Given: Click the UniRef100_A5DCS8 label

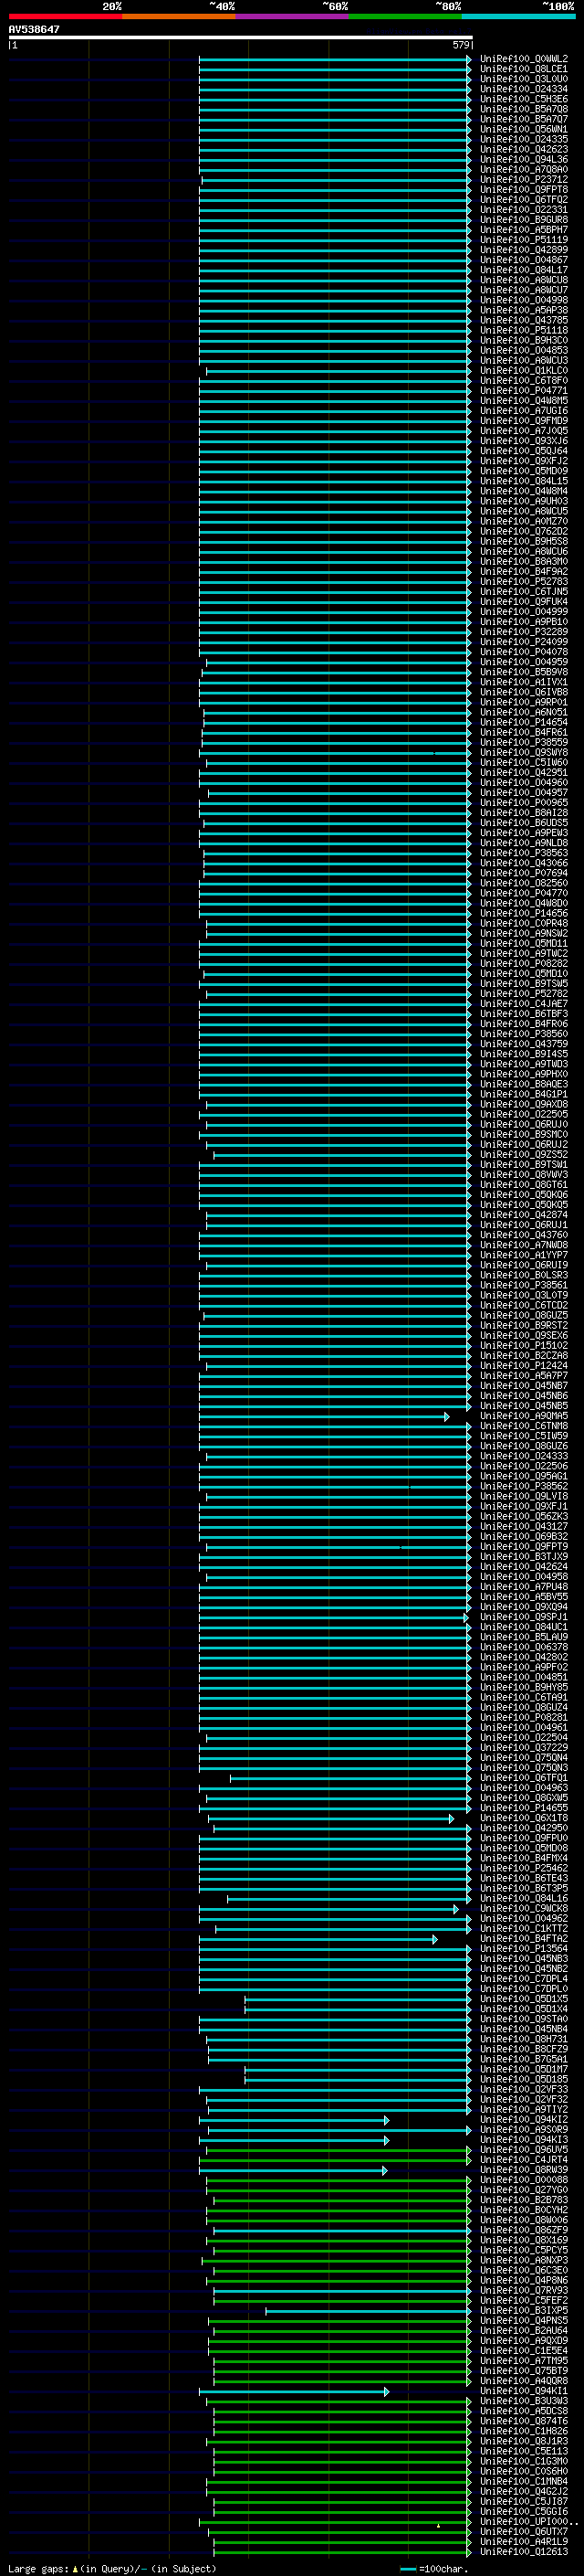Looking at the screenshot, I should tap(524, 2411).
